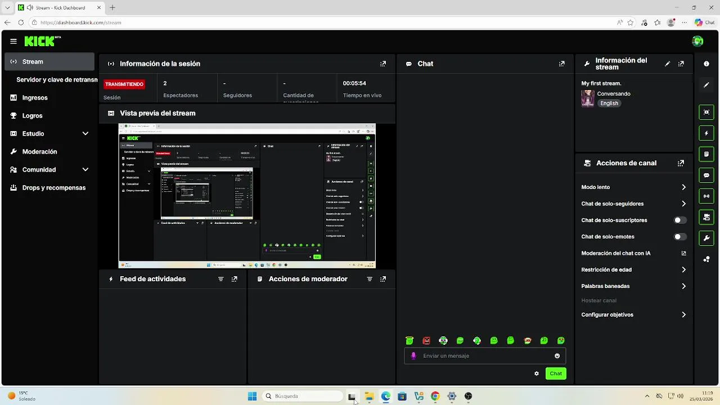Toggle the lightning activity feed widget icon
This screenshot has width=720, height=405.
tap(706, 133)
